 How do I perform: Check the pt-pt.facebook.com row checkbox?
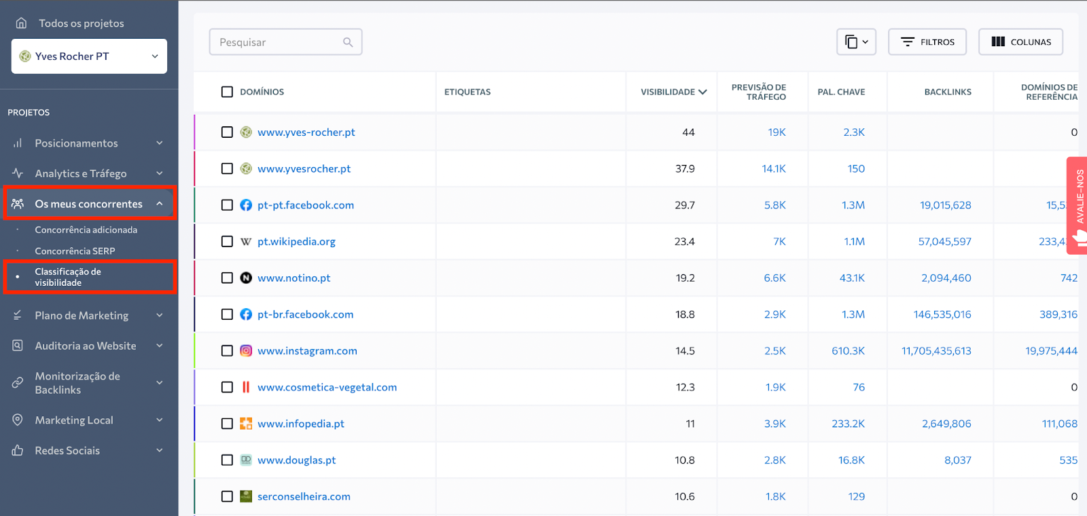[x=227, y=205]
